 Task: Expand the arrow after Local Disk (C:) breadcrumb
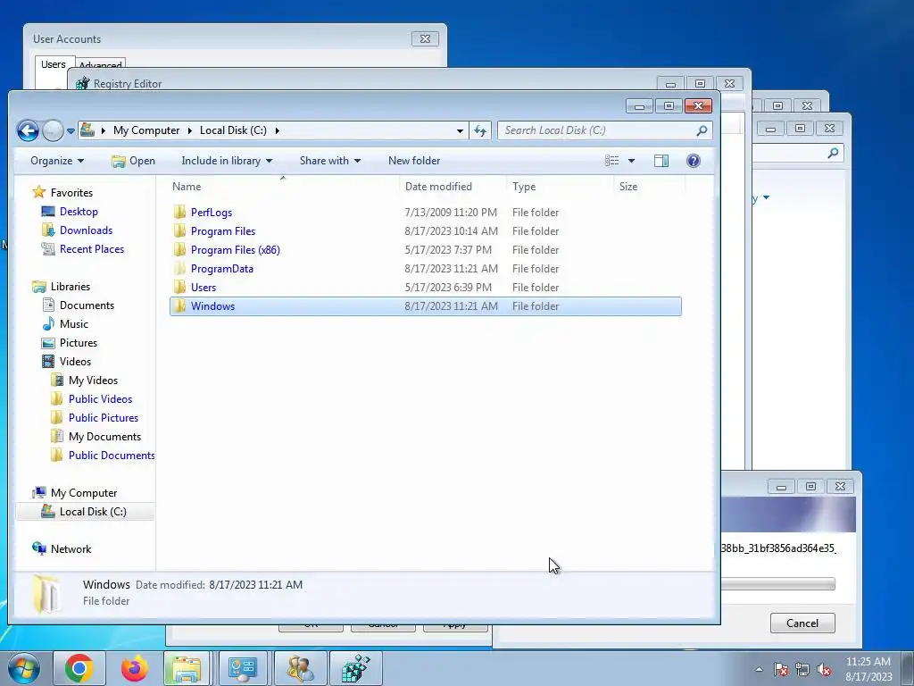[277, 130]
